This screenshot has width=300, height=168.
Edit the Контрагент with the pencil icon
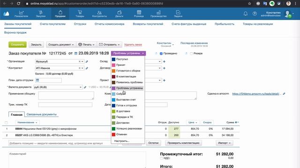click(x=87, y=68)
